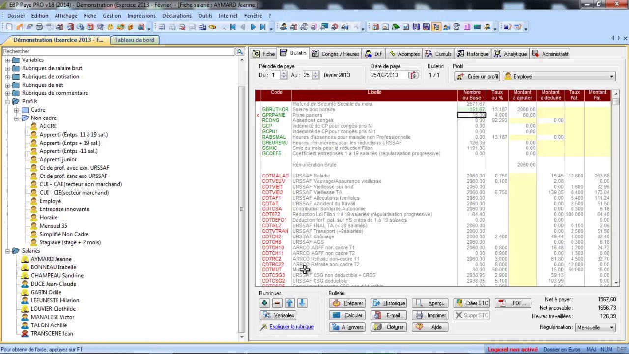Open the Gestion menu
Viewport: 629px width, 354px height.
pyautogui.click(x=112, y=16)
